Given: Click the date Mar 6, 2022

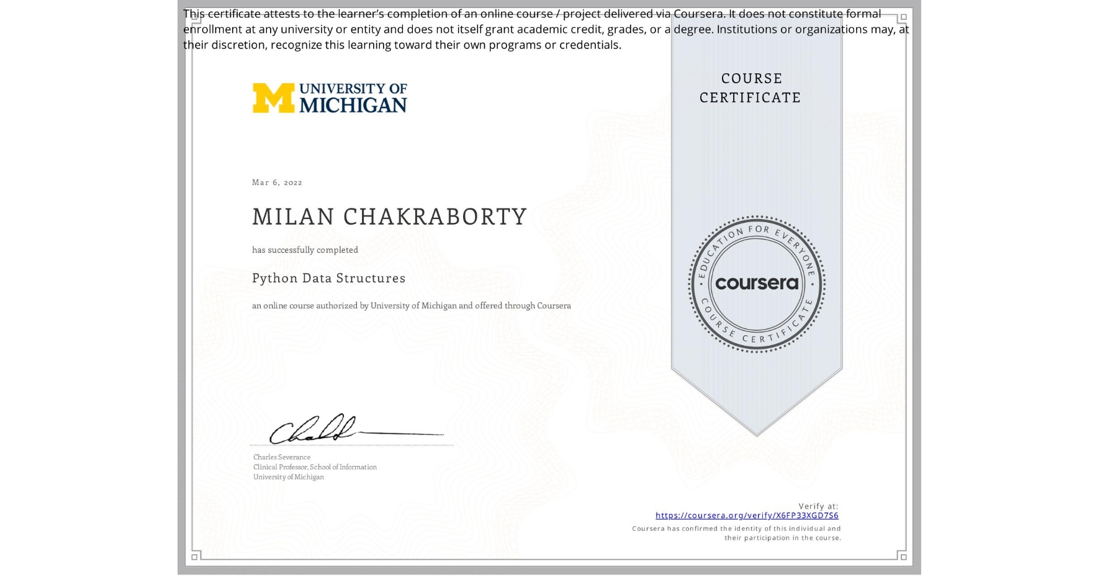Looking at the screenshot, I should [277, 182].
